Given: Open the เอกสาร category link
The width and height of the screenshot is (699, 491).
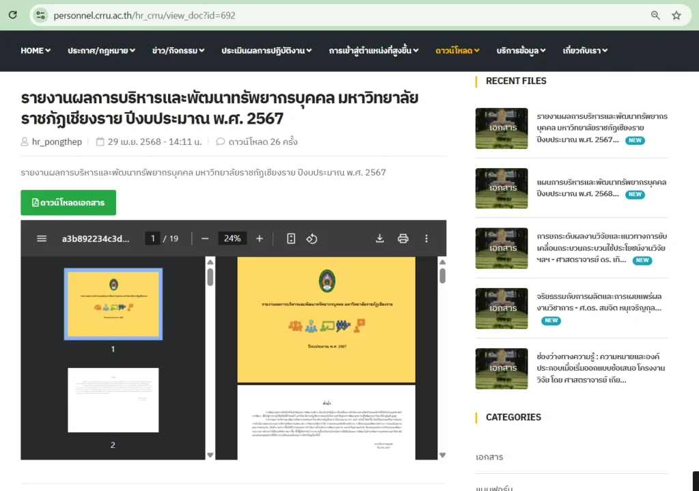Looking at the screenshot, I should (x=489, y=457).
